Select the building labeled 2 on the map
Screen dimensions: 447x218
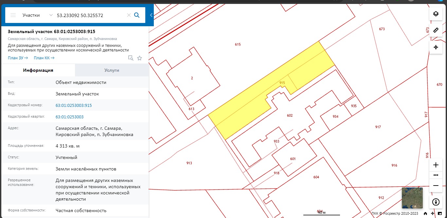(192, 78)
